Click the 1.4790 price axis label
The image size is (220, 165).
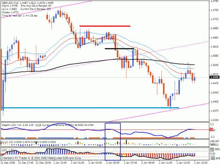(x=214, y=1)
